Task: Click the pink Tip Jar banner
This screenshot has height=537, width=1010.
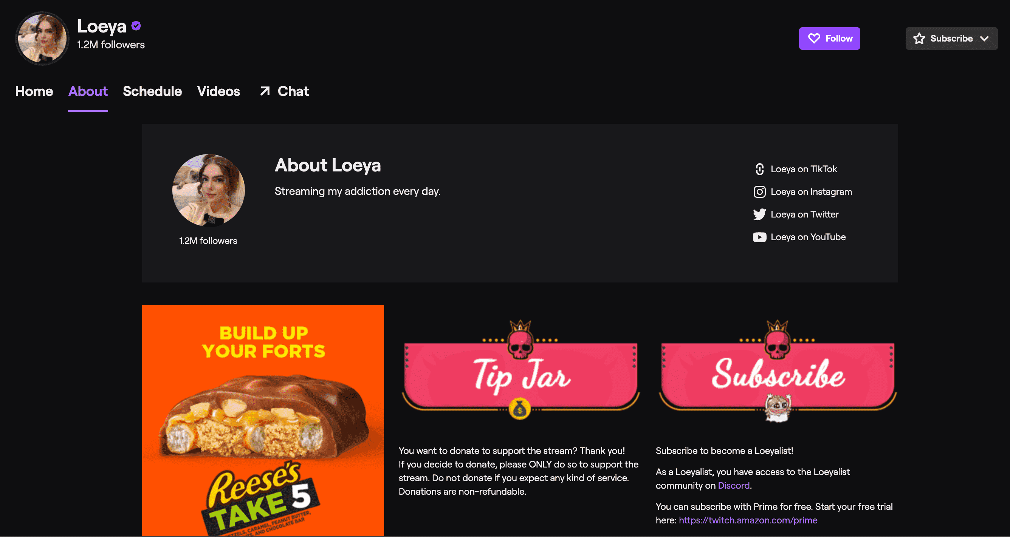Action: [520, 370]
